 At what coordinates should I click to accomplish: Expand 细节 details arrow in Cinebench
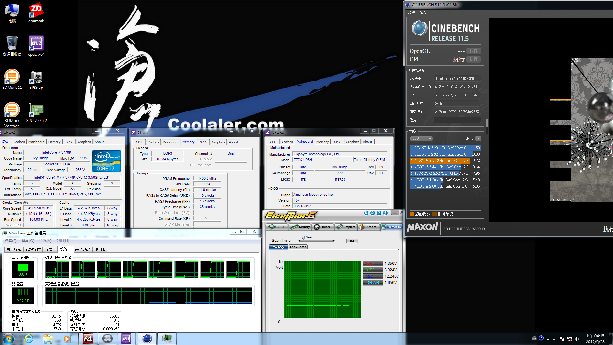pos(478,139)
